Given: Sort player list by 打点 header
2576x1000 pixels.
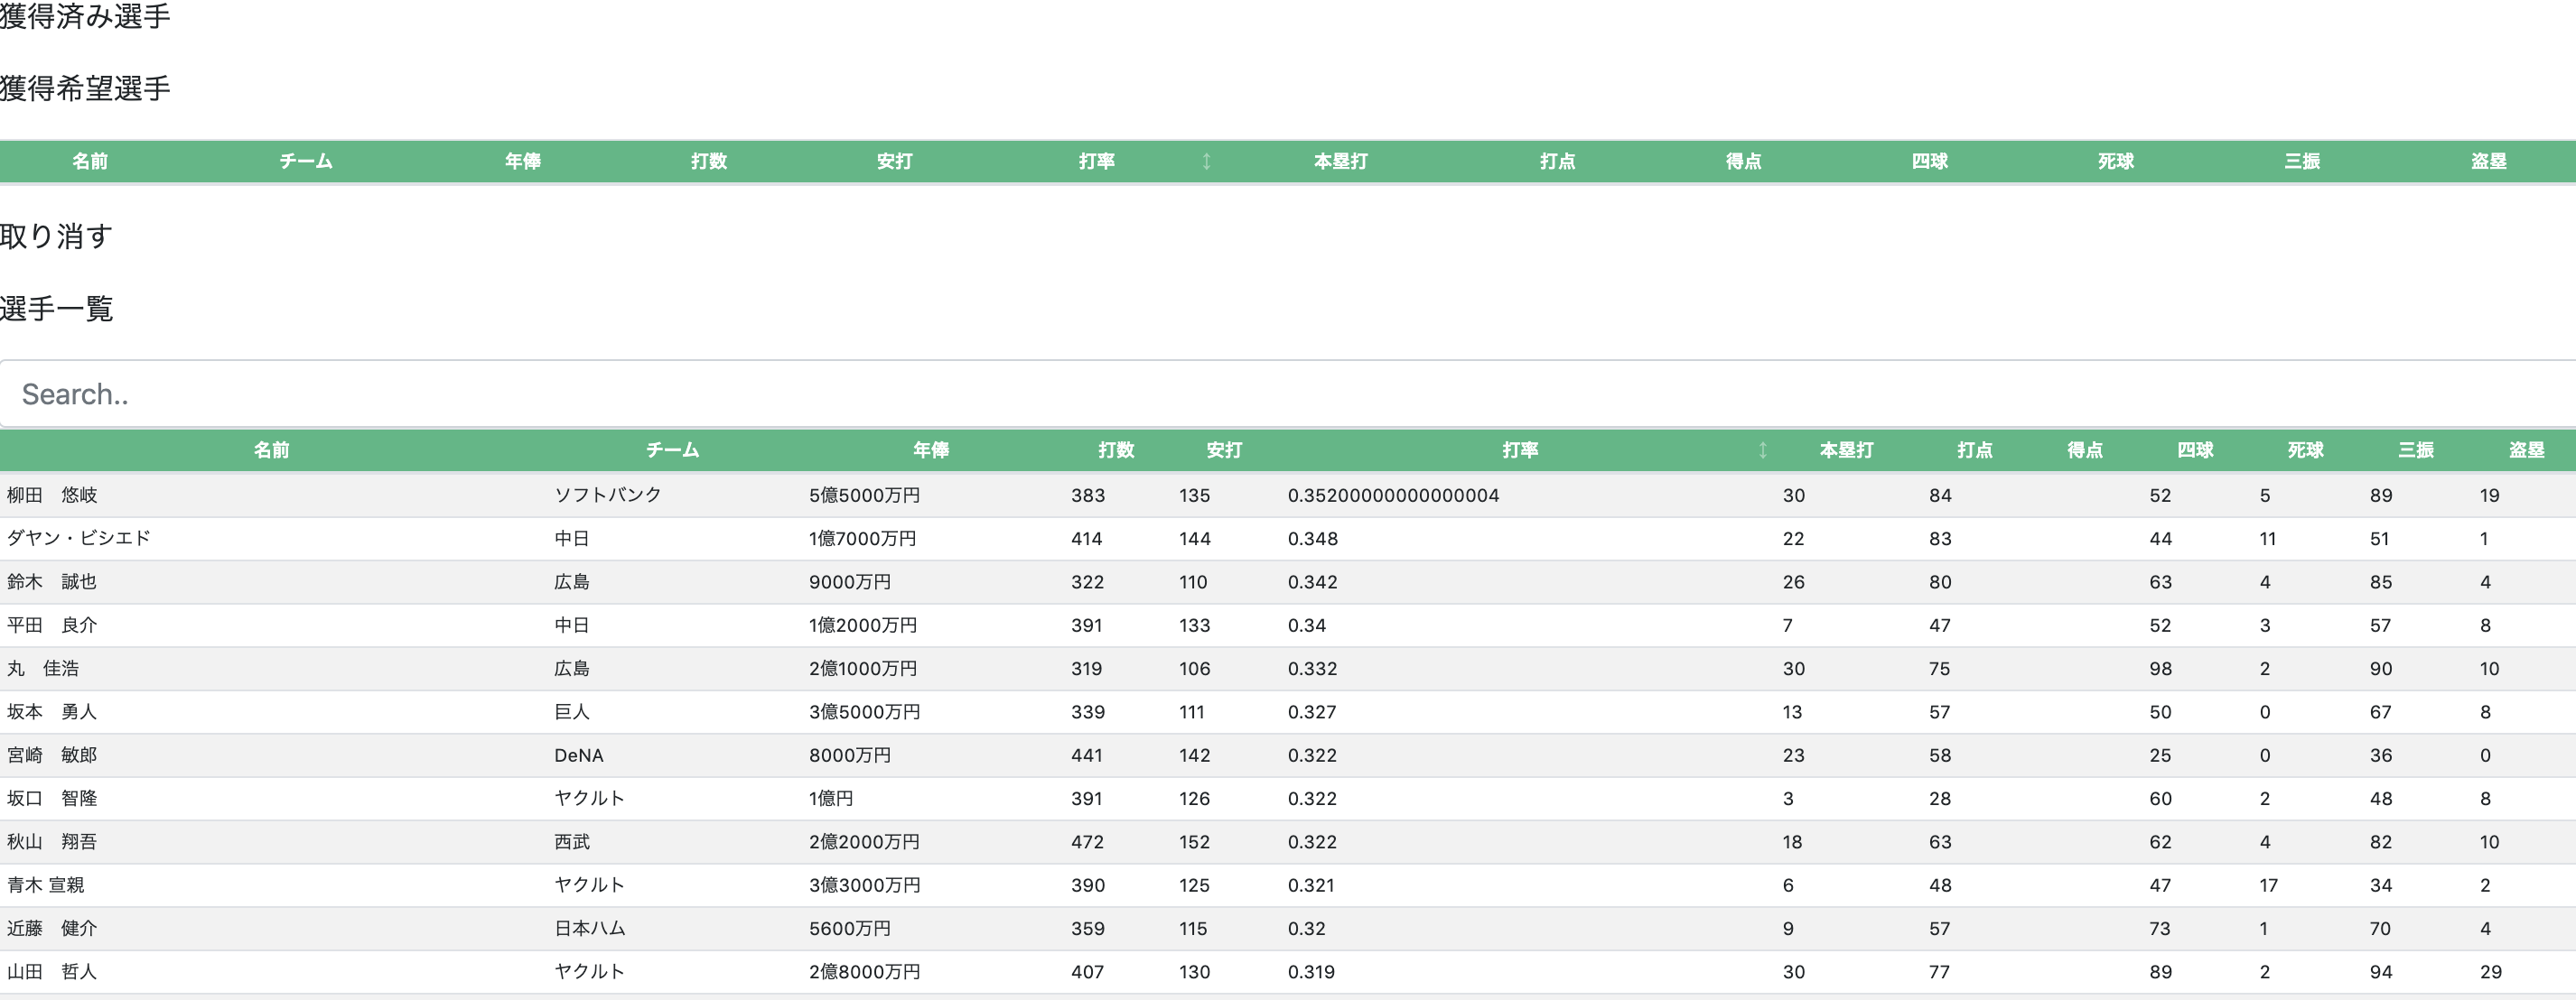Looking at the screenshot, I should pyautogui.click(x=1975, y=450).
